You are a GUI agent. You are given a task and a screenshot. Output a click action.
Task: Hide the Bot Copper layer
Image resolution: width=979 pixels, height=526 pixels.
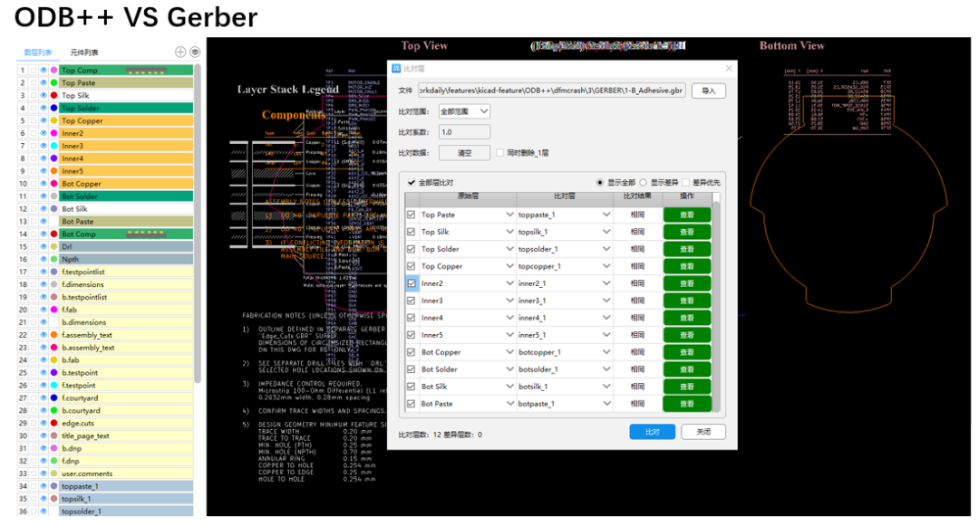click(x=44, y=184)
